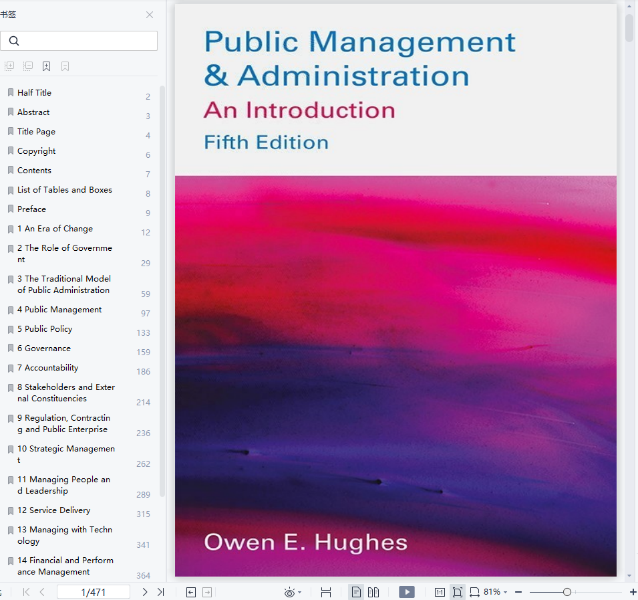Click the bookmarks panel scrollbar
Screen dimensions: 638x600
pyautogui.click(x=162, y=291)
